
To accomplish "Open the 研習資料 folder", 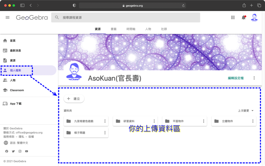I will pyautogui.click(x=135, y=121).
